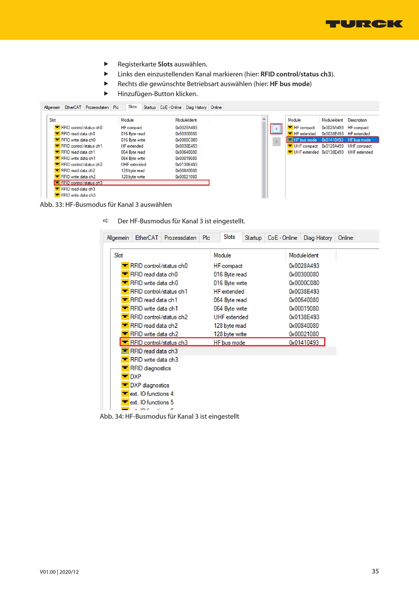Open CoE - Online tab in Abb. 33 screenshot
Screen dimensions: 419x592
coord(171,108)
